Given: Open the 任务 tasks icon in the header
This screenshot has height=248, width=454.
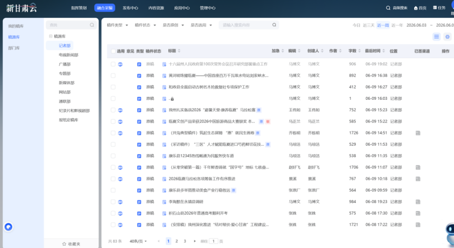Looking at the screenshot, I should click(435, 8).
